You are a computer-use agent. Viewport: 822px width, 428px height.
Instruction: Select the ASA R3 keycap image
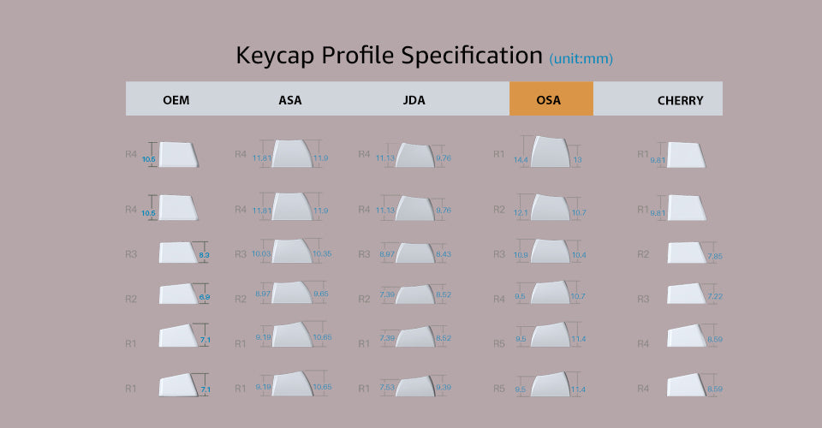pyautogui.click(x=292, y=252)
